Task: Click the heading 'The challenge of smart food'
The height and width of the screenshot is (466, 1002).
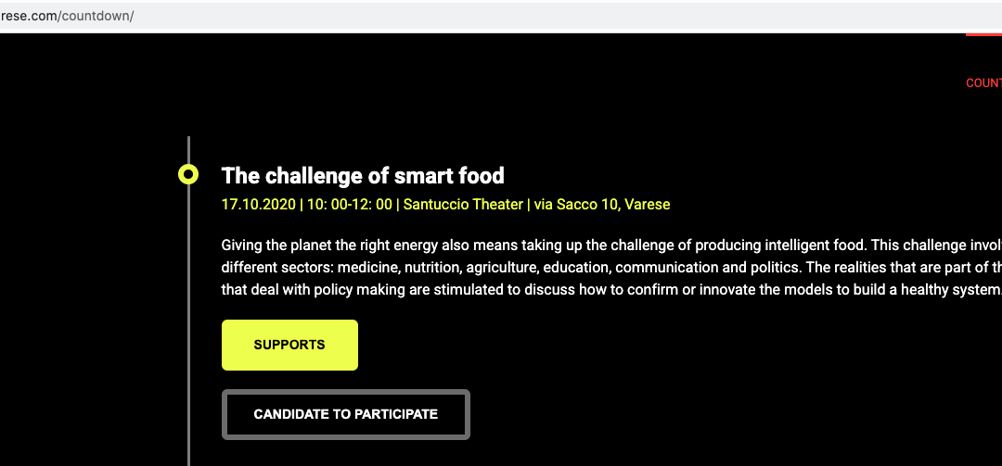Action: 363,175
